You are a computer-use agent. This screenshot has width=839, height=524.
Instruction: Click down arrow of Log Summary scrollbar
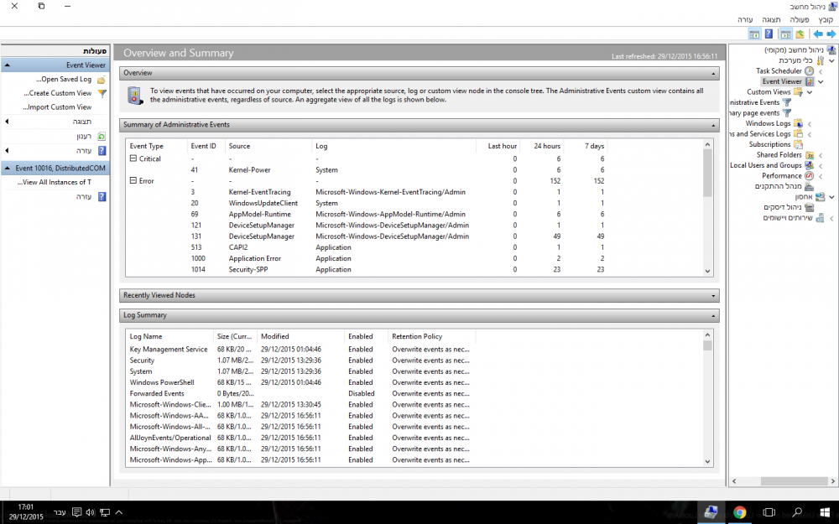point(707,461)
